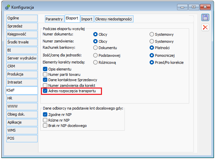This screenshot has height=159, width=215.
Task: Minimize the Konfiguracja window
Action: click(x=182, y=7)
